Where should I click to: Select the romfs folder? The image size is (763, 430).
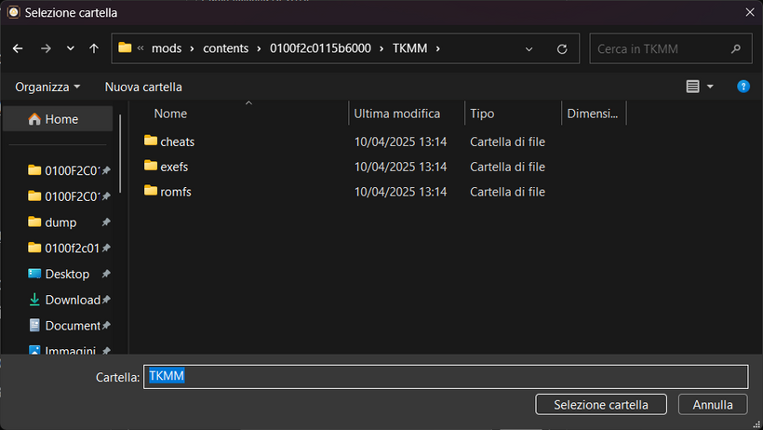pos(176,192)
